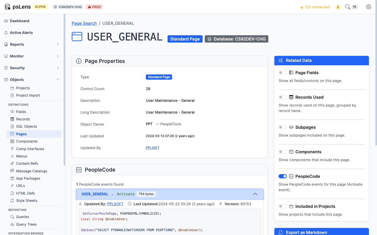Open settings gear icon

pyautogui.click(x=369, y=7)
